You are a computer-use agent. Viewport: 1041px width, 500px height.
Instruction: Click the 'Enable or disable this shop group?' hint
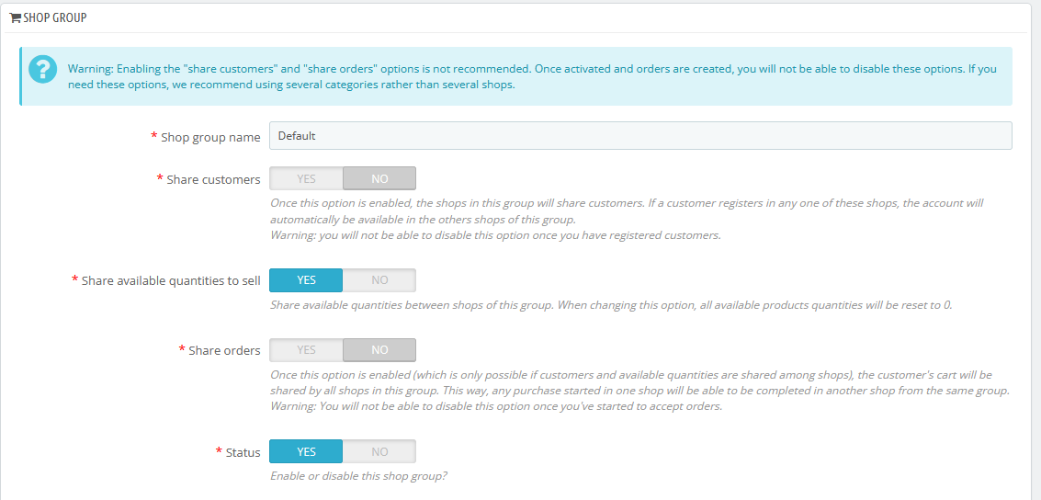pos(358,476)
